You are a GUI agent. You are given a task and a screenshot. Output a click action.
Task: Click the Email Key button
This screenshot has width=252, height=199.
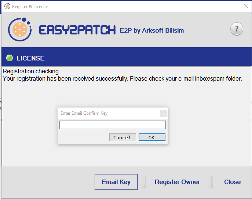[116, 182]
